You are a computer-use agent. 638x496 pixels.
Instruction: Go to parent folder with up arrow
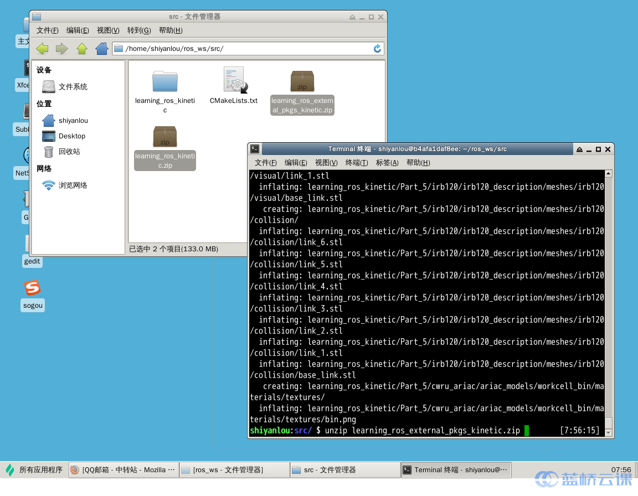point(82,49)
